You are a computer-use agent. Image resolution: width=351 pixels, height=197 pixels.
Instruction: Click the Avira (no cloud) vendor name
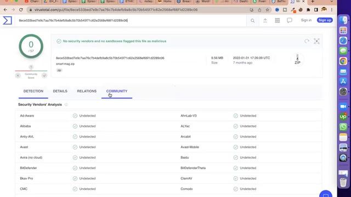[x=31, y=158]
